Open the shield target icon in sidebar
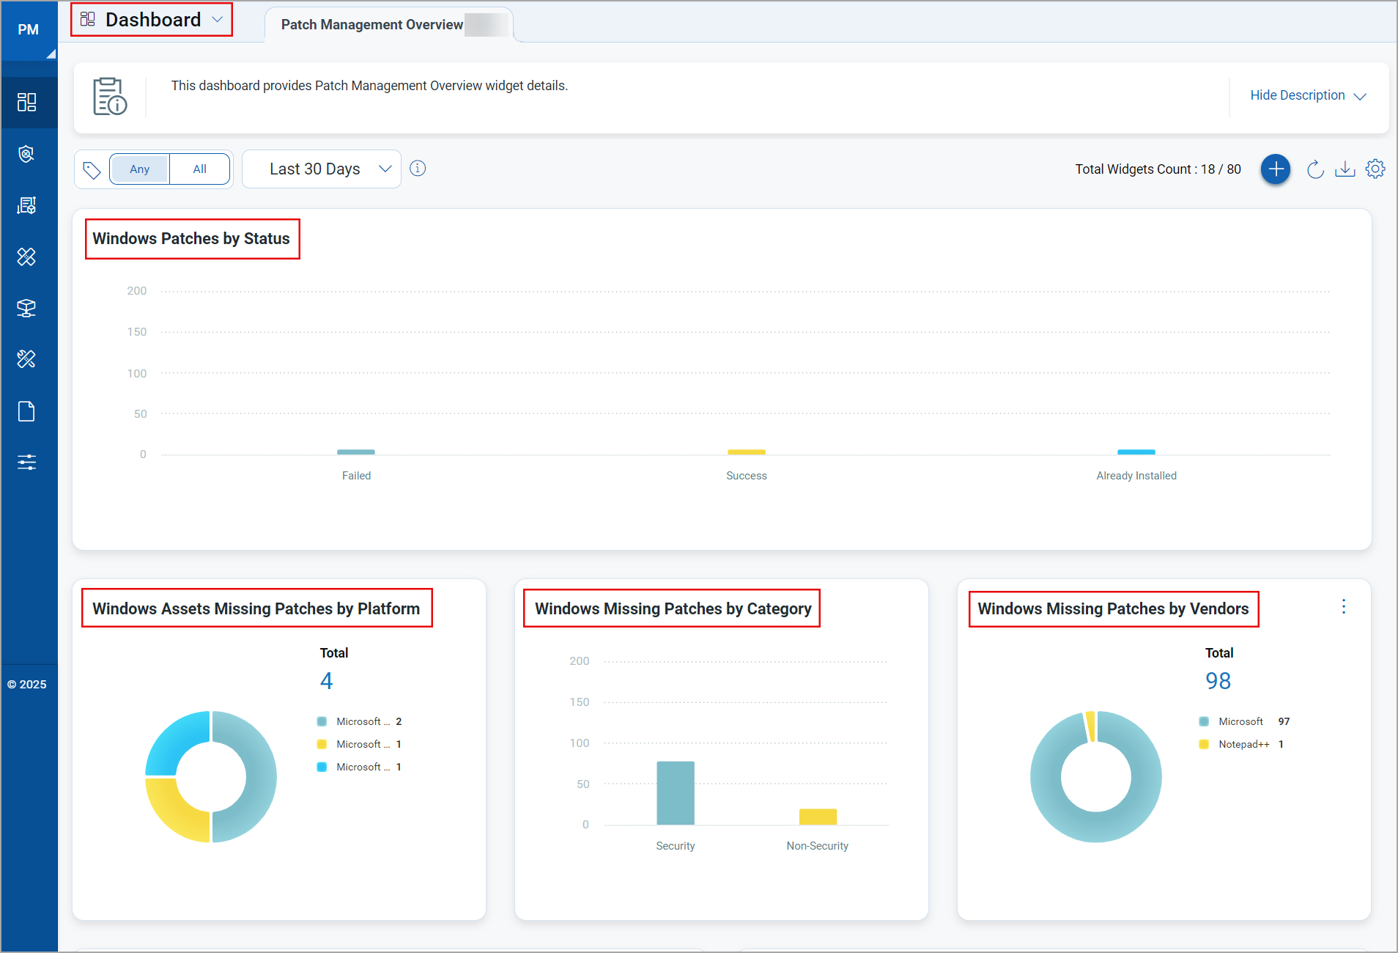Image resolution: width=1398 pixels, height=953 pixels. (x=27, y=154)
